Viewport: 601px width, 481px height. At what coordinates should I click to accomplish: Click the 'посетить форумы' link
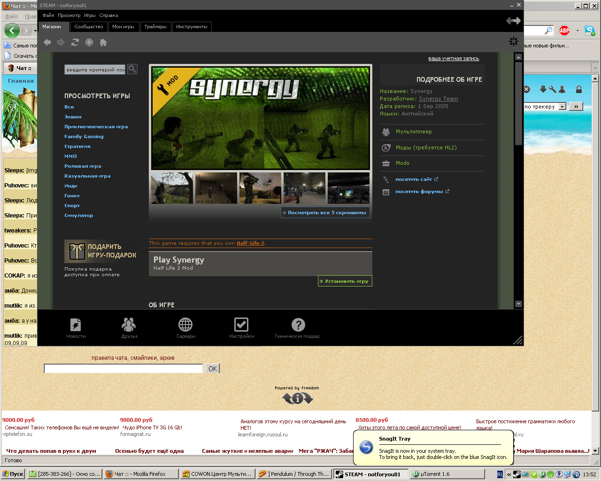pos(419,192)
